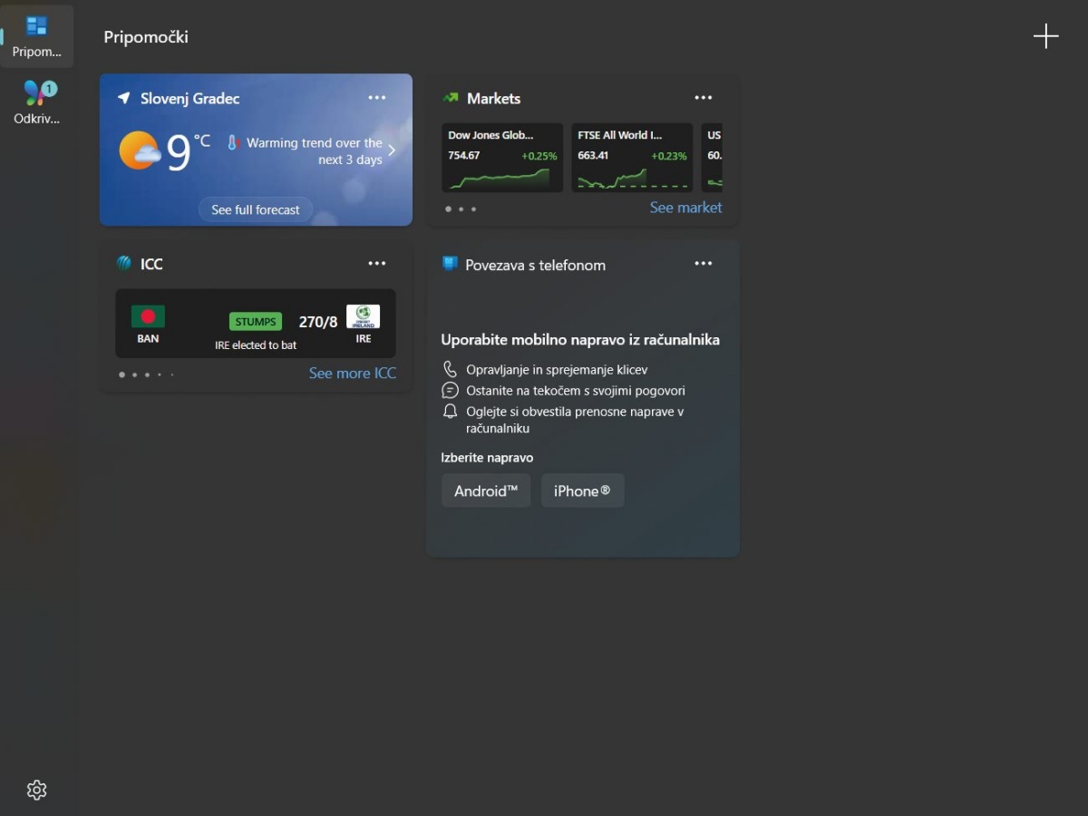Image resolution: width=1088 pixels, height=816 pixels.
Task: Click the Slovenj Gradec location arrow icon
Action: click(124, 98)
